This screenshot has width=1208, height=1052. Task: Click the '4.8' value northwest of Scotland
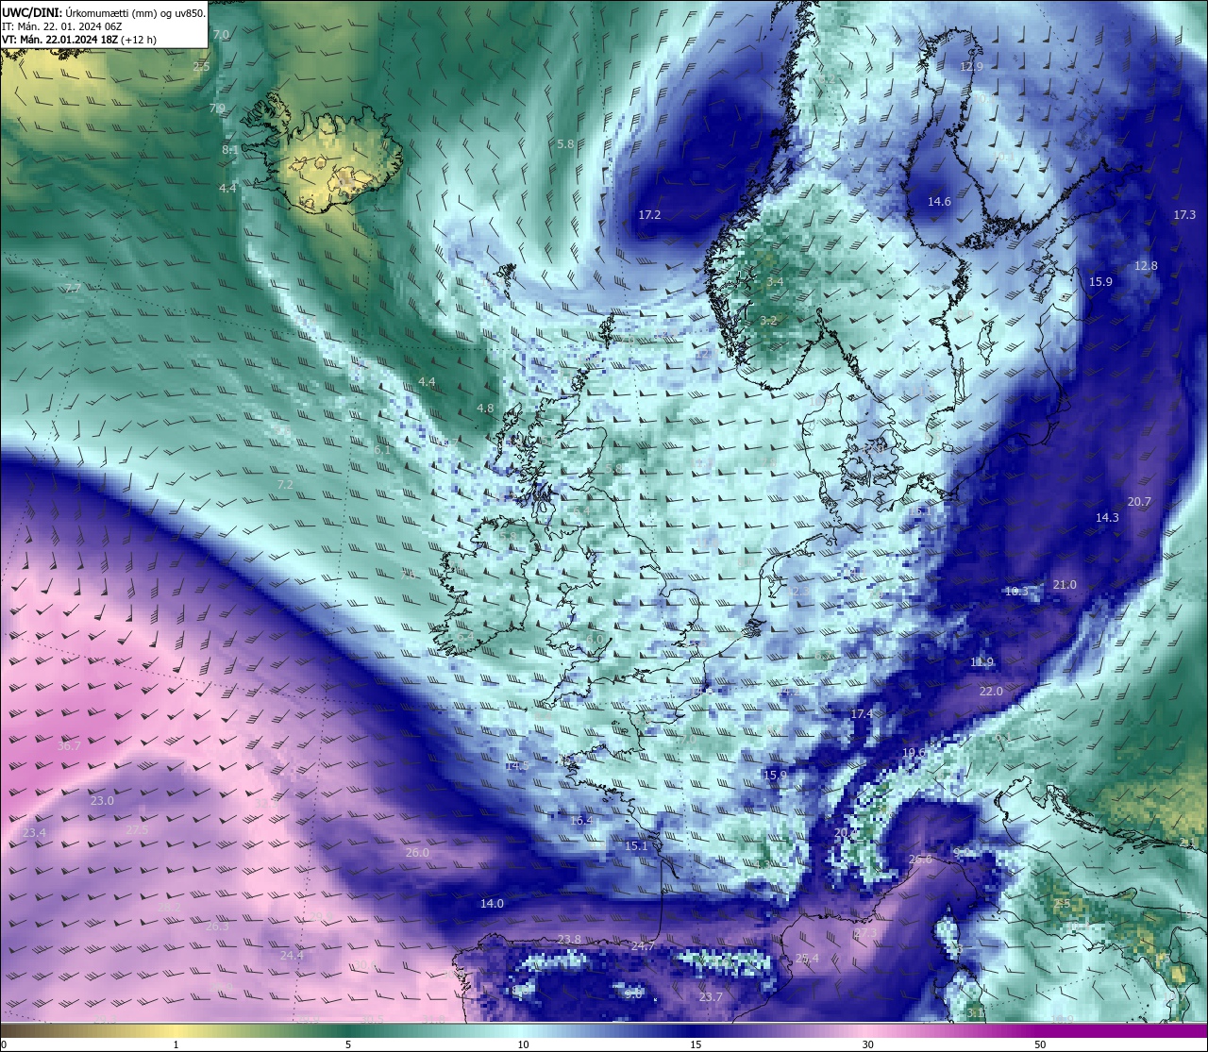point(485,409)
